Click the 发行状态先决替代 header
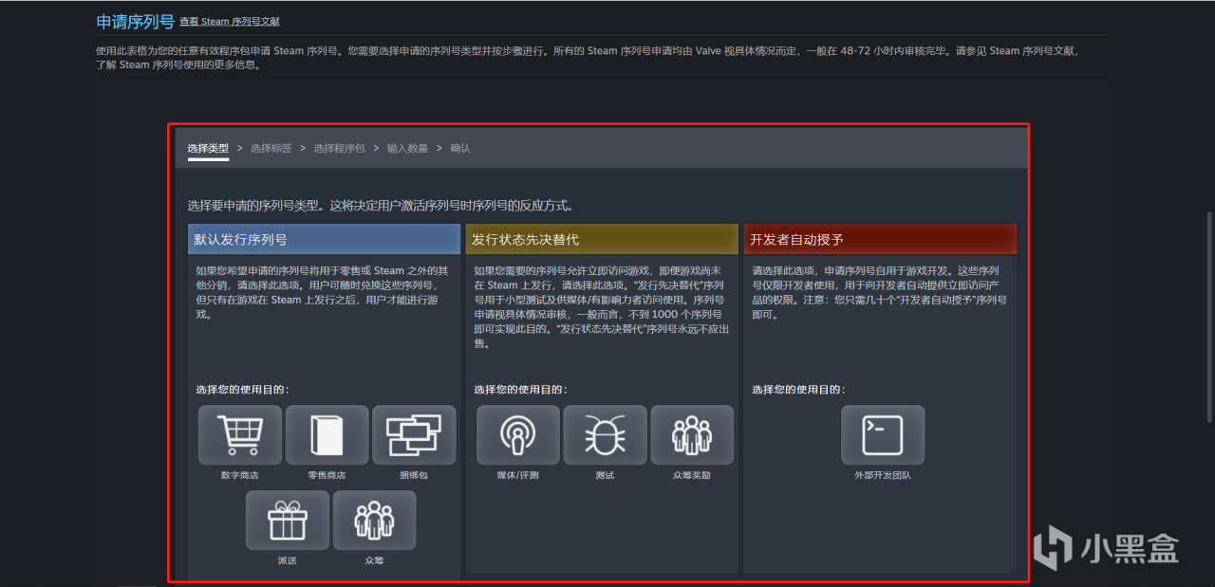The width and height of the screenshot is (1215, 587). [602, 239]
